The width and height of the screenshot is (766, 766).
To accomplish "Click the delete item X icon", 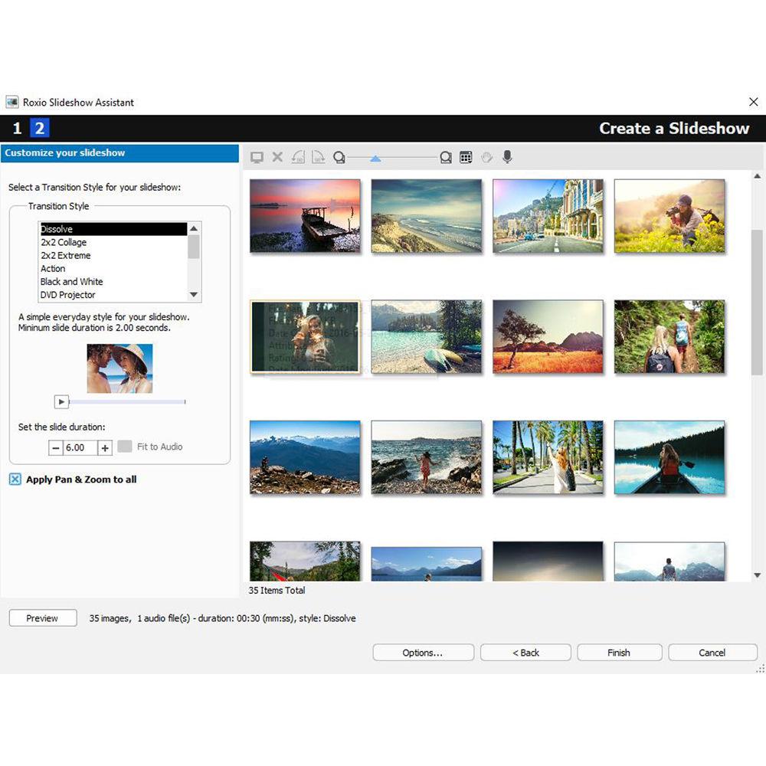I will point(277,157).
